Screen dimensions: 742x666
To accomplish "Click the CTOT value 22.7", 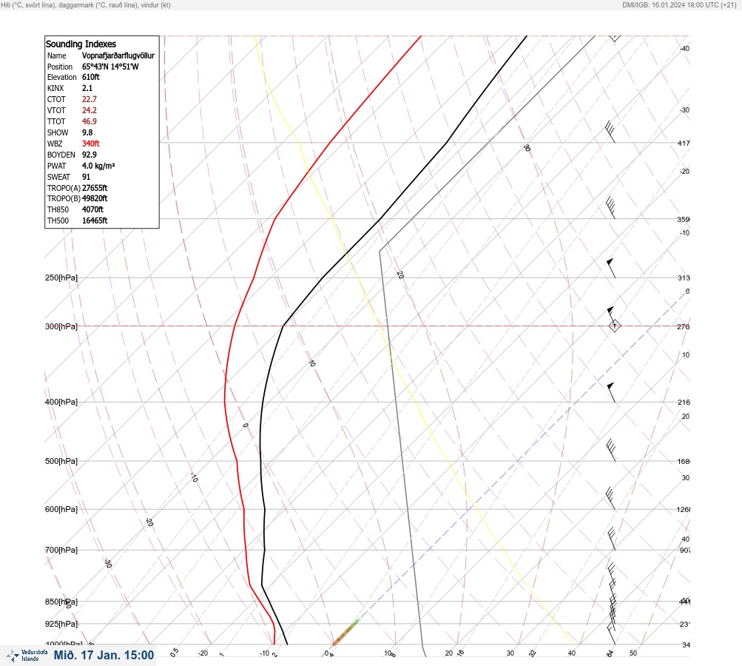I will pyautogui.click(x=90, y=99).
